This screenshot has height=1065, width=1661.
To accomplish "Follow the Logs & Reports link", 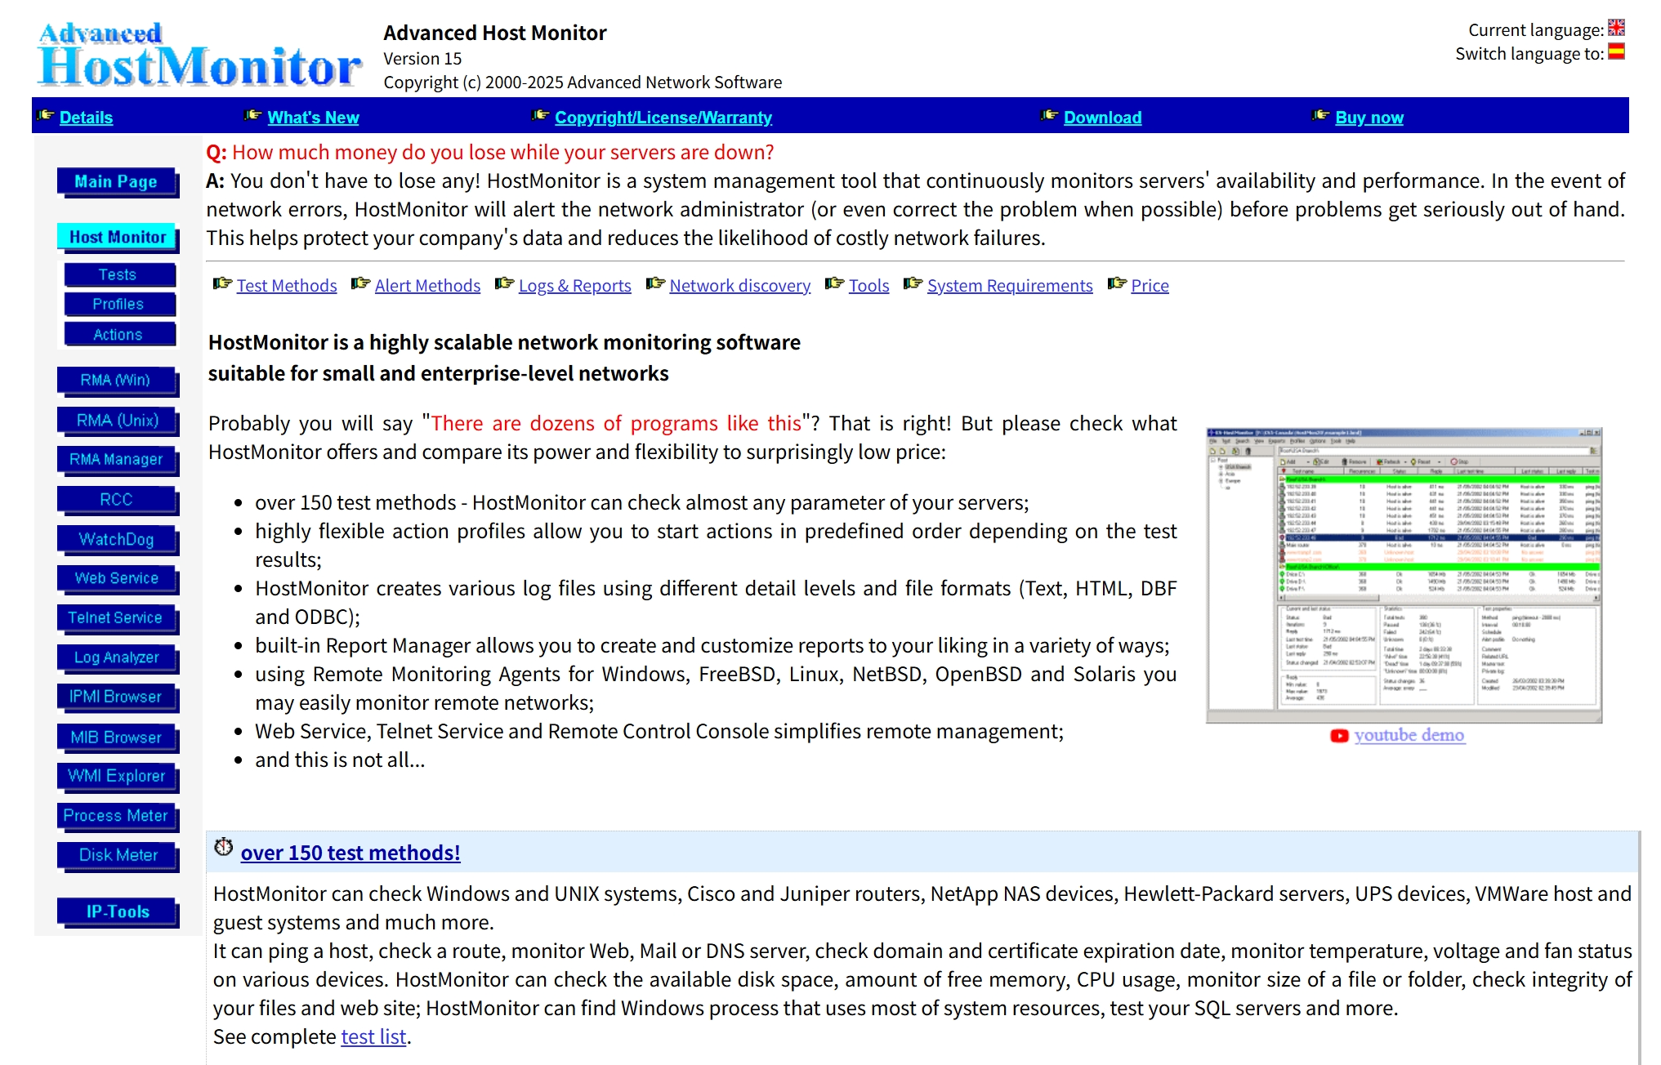I will (575, 286).
